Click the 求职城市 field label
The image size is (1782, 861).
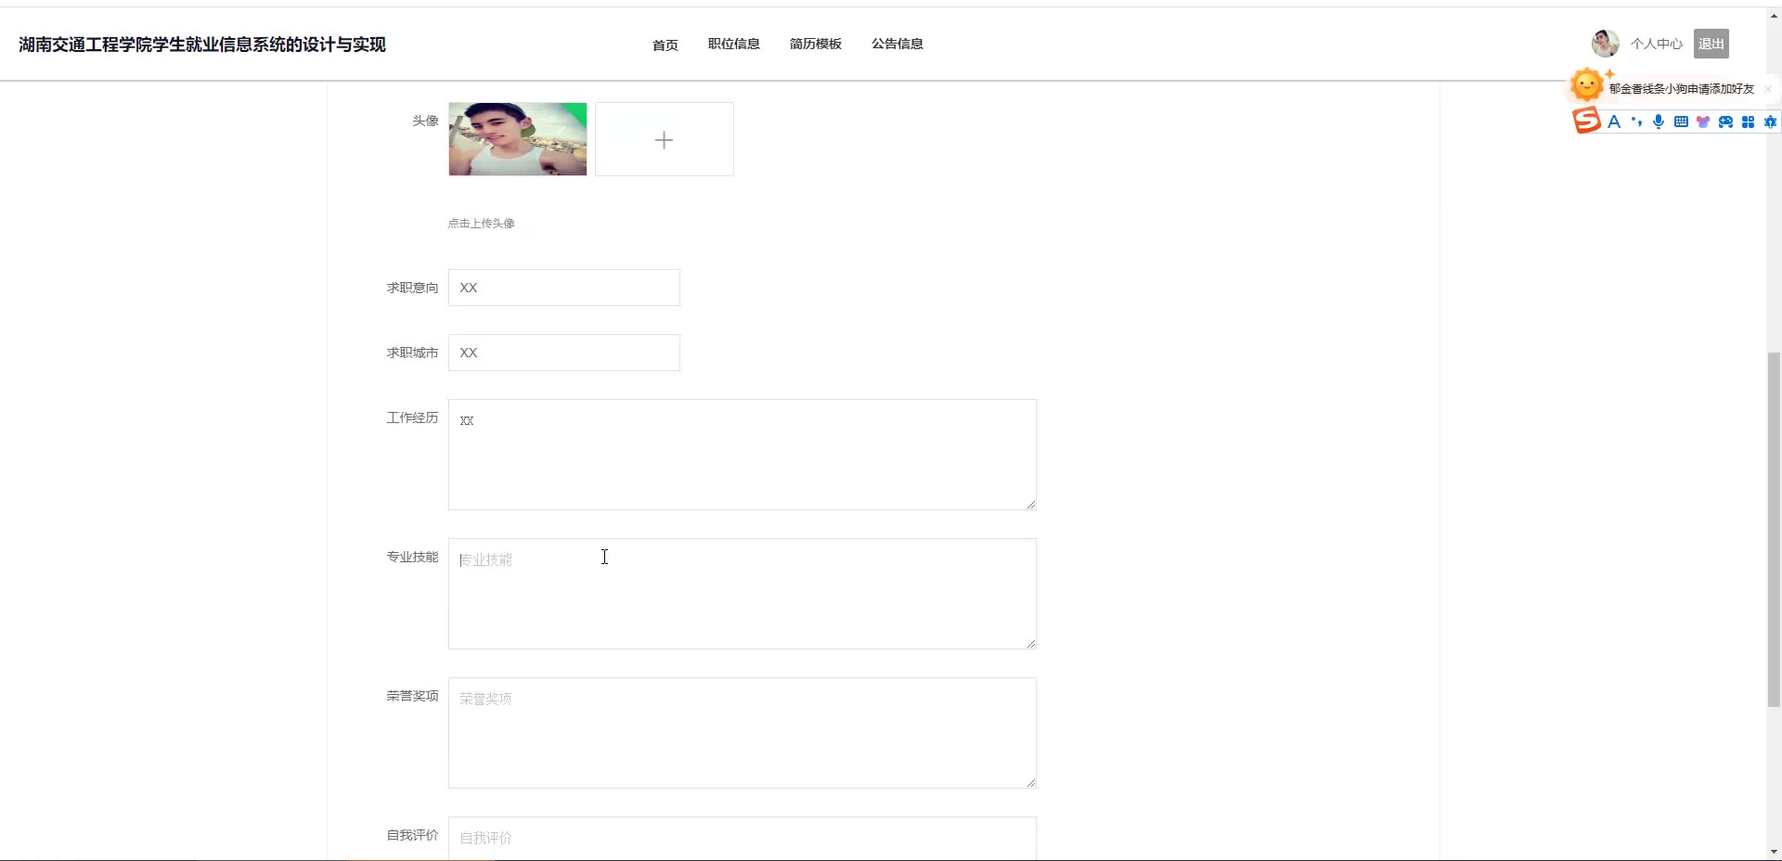(x=412, y=353)
